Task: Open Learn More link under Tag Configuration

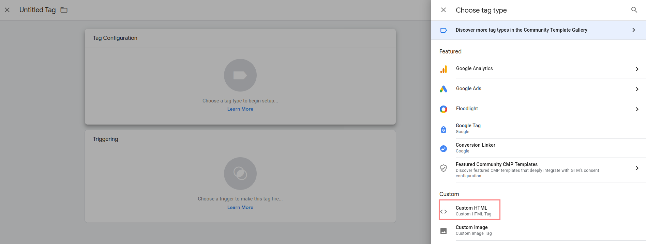Action: [x=240, y=109]
